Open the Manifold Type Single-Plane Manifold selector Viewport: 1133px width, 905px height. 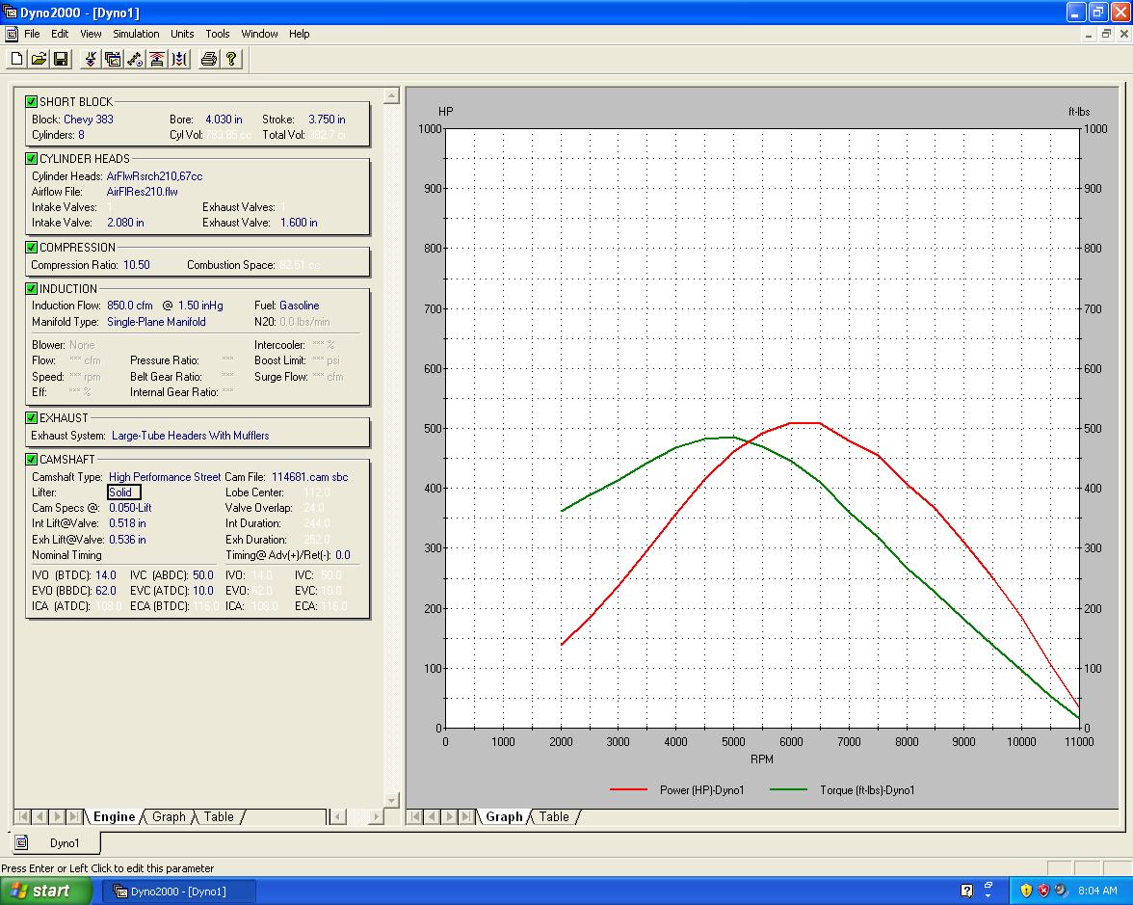[156, 322]
